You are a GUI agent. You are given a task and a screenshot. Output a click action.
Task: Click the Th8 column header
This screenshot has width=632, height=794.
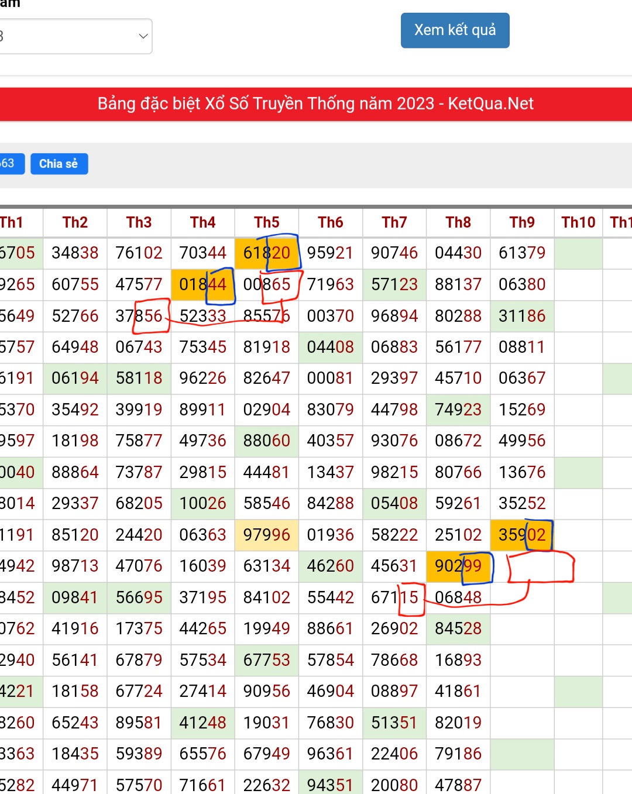click(x=458, y=223)
